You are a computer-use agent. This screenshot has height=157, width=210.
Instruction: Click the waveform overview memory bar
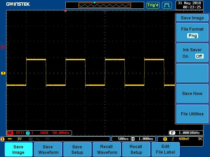104,5
